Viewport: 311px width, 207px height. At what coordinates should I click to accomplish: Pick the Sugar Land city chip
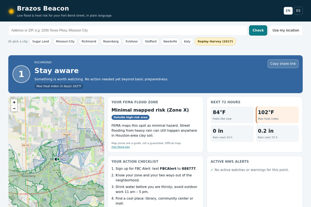coord(41,41)
